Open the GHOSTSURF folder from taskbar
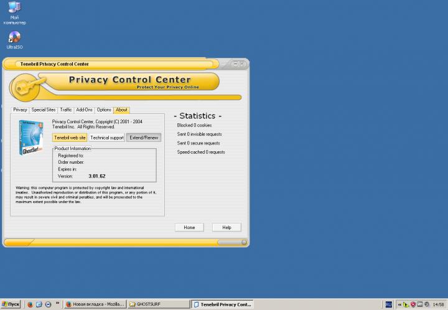This screenshot has height=310, width=448. [x=157, y=304]
